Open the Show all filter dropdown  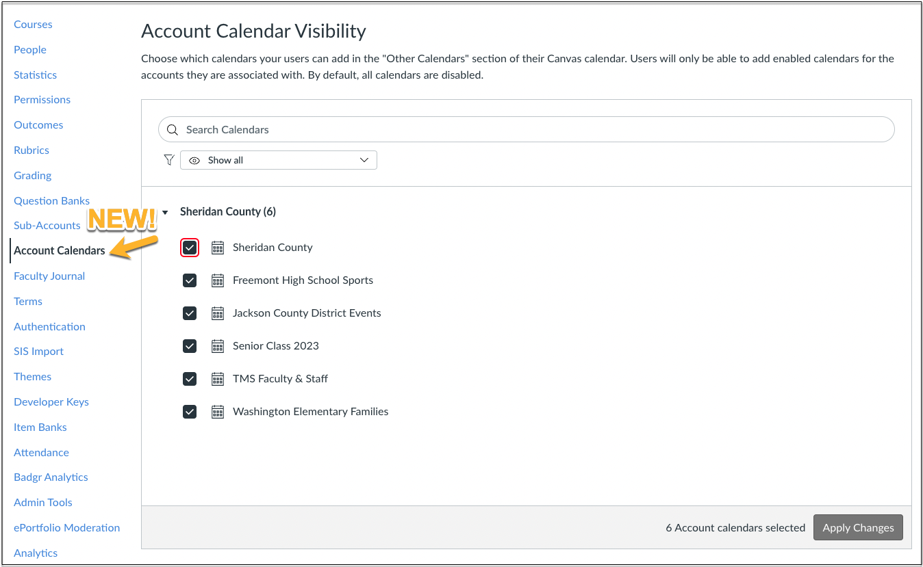278,159
